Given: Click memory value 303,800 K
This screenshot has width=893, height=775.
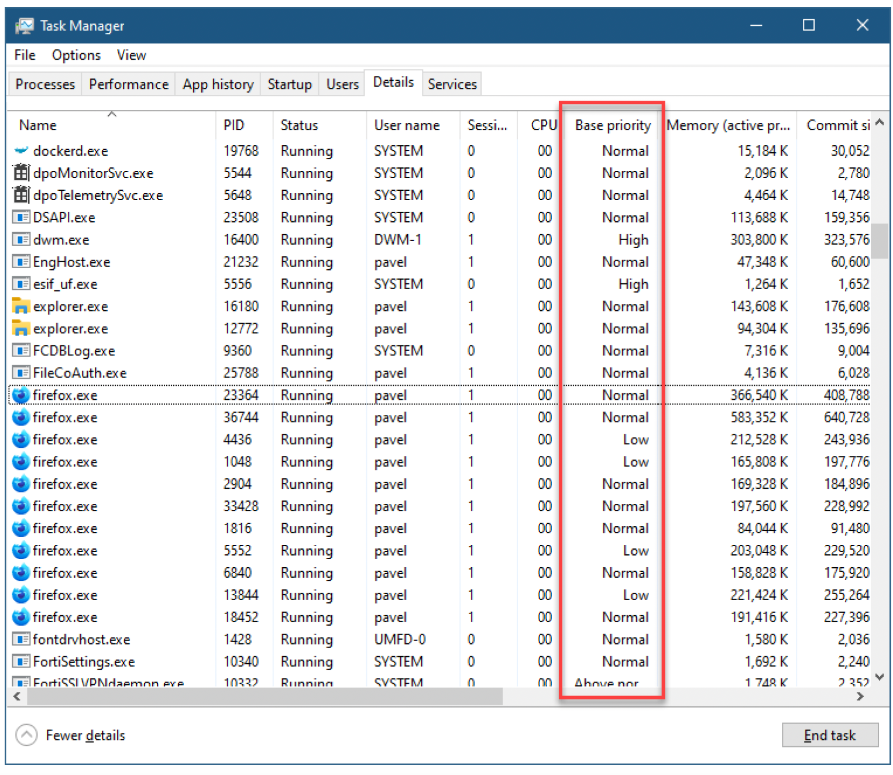Looking at the screenshot, I should (759, 240).
